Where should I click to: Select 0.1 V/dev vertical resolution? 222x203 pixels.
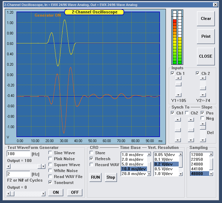click(x=166, y=159)
